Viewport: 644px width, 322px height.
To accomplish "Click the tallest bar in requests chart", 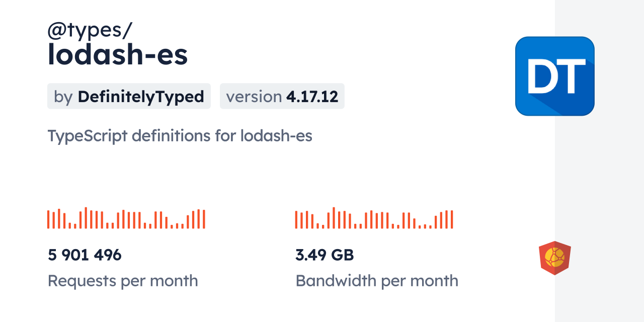I will [86, 218].
